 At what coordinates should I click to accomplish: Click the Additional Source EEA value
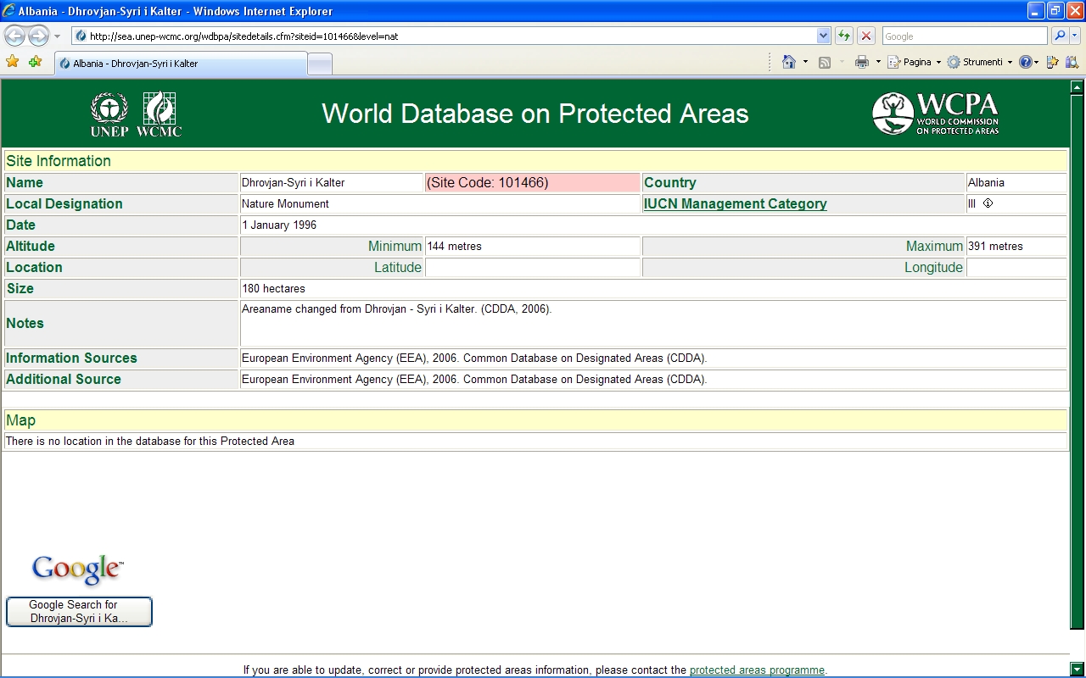[x=474, y=379]
